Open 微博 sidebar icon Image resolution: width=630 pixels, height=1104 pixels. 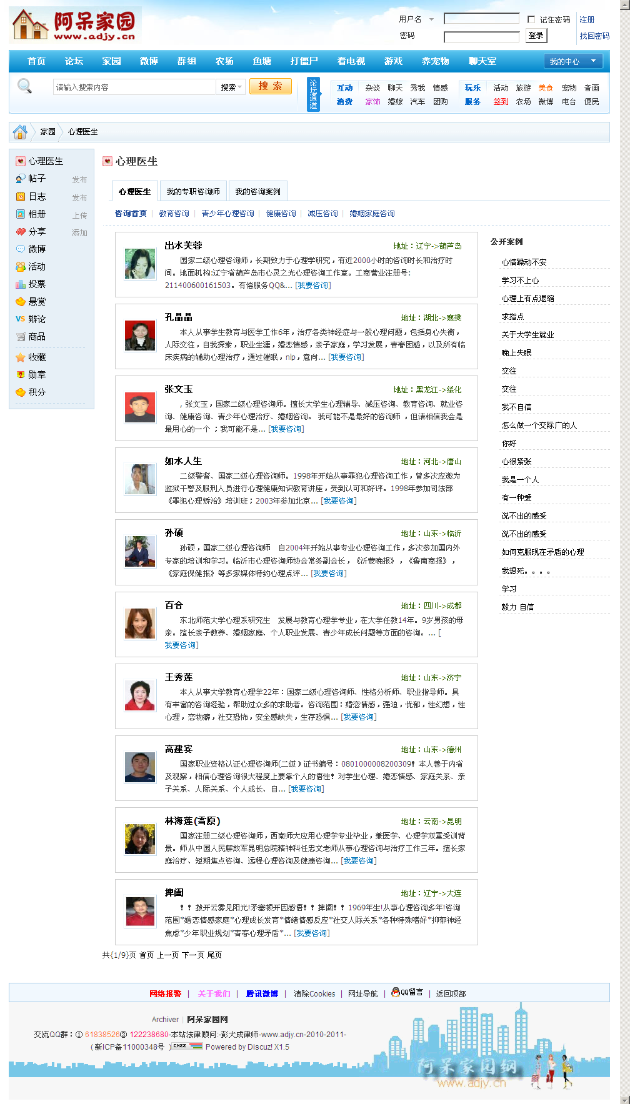coord(21,249)
